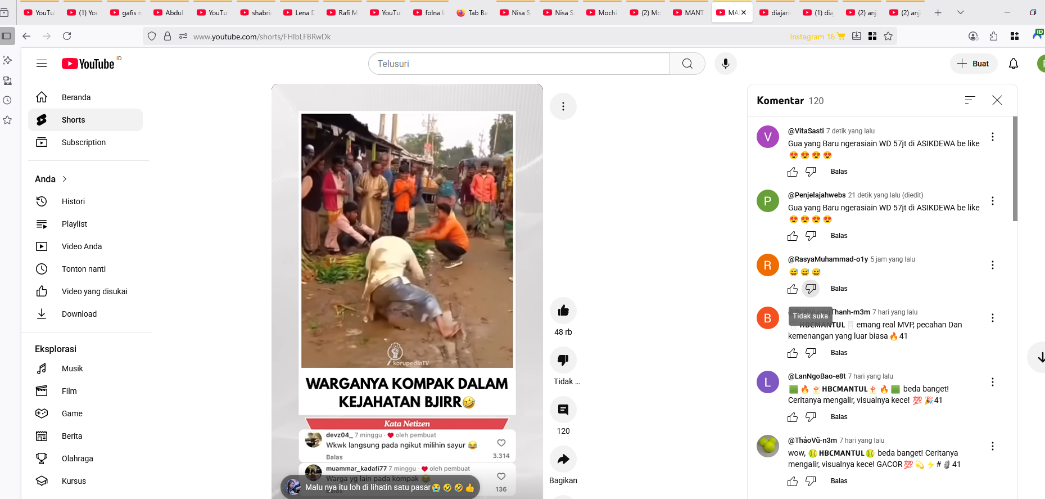Click the Tonton nanti clock icon
1045x499 pixels.
42,269
